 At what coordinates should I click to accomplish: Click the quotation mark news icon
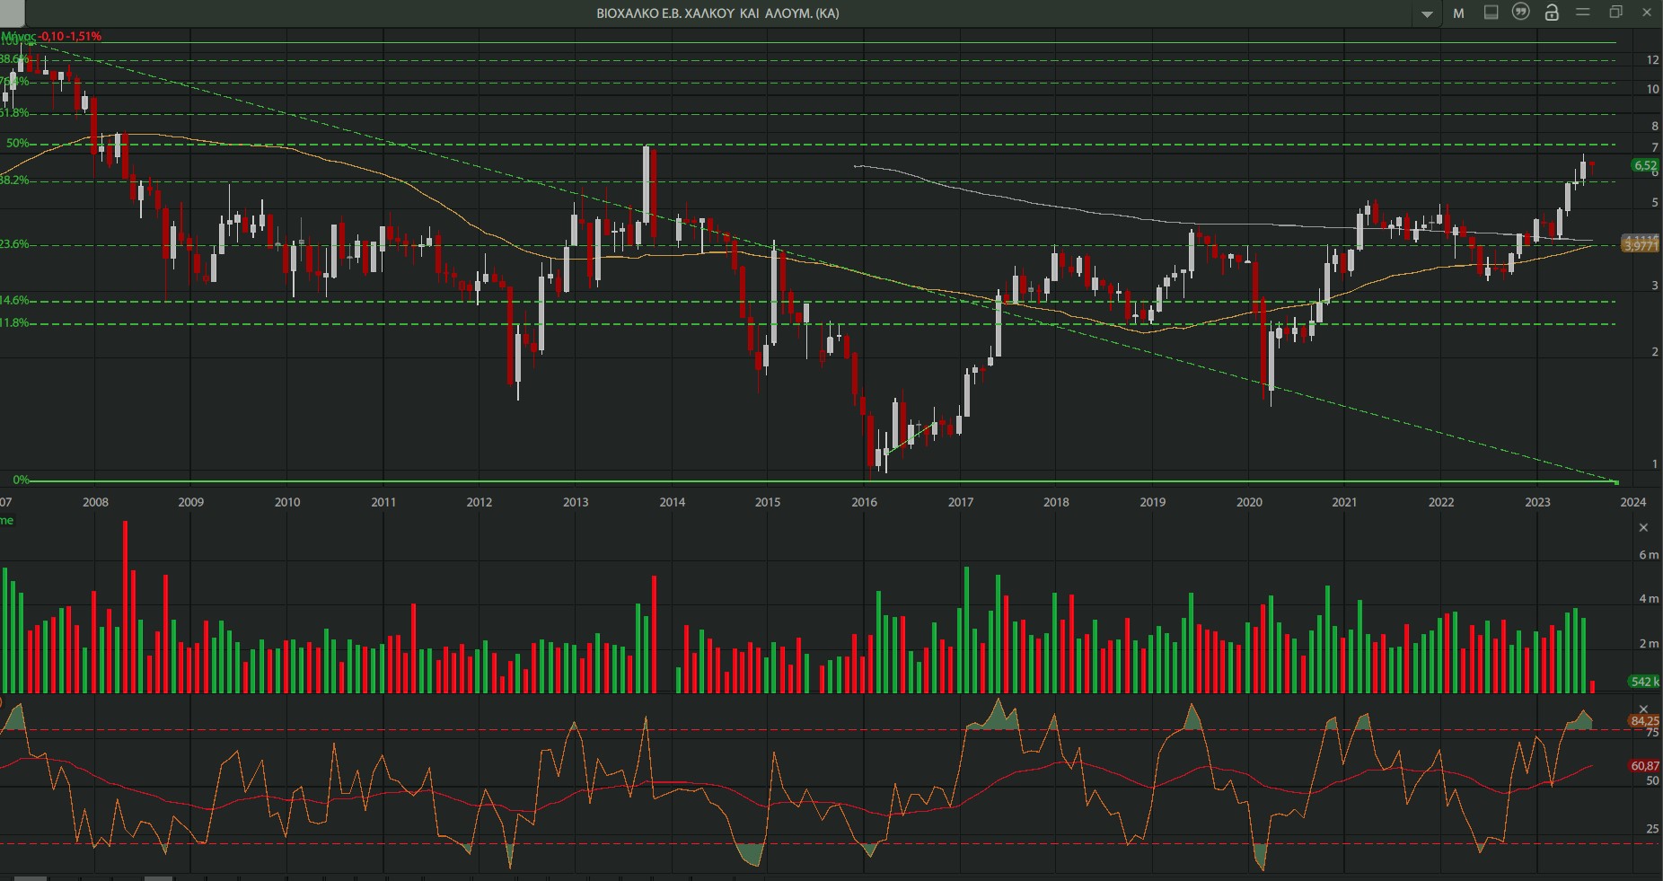pyautogui.click(x=1521, y=13)
